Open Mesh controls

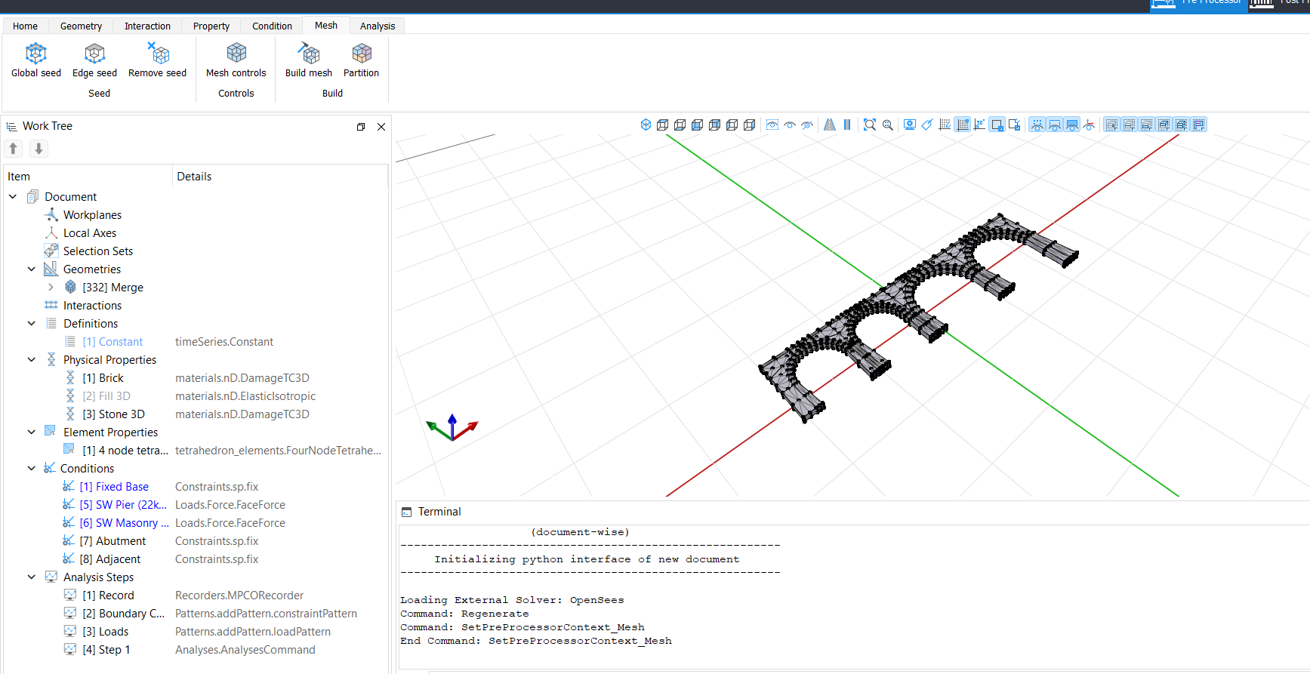(x=236, y=60)
